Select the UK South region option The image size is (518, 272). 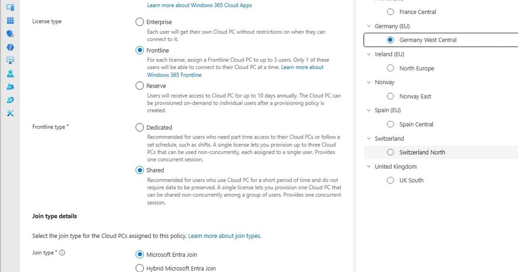pos(390,180)
